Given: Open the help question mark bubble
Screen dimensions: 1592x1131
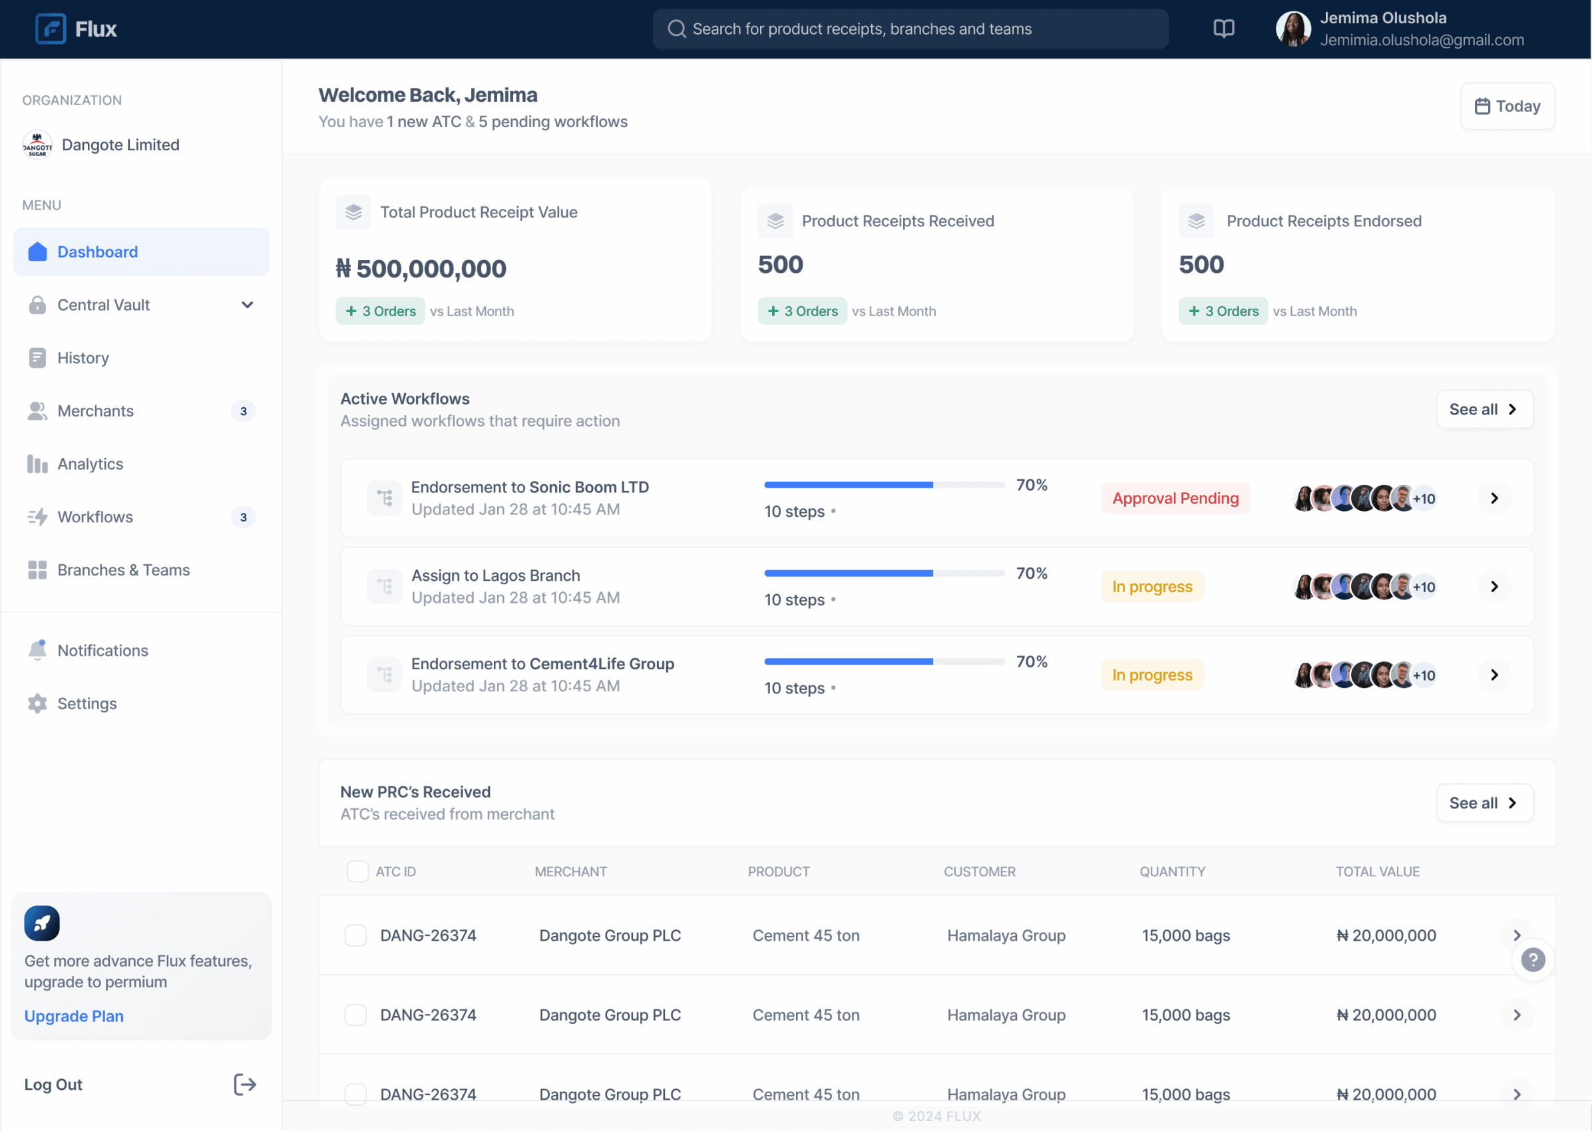Looking at the screenshot, I should point(1533,959).
